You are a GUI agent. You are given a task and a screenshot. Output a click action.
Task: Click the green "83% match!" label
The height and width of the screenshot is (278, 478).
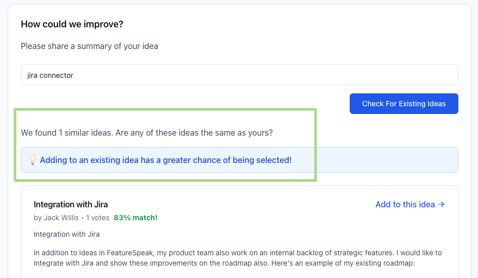136,218
